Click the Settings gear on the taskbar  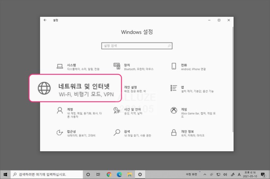140,175
